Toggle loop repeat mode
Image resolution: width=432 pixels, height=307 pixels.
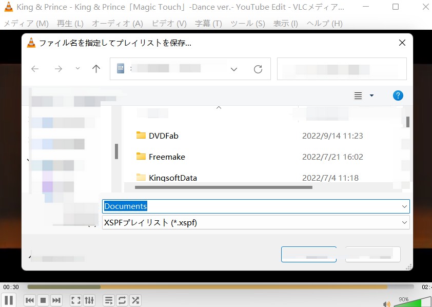pyautogui.click(x=122, y=300)
